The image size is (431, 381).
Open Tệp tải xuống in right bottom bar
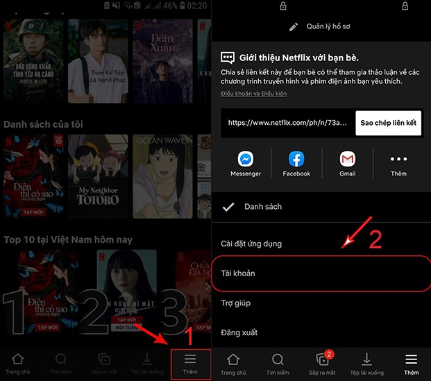366,362
